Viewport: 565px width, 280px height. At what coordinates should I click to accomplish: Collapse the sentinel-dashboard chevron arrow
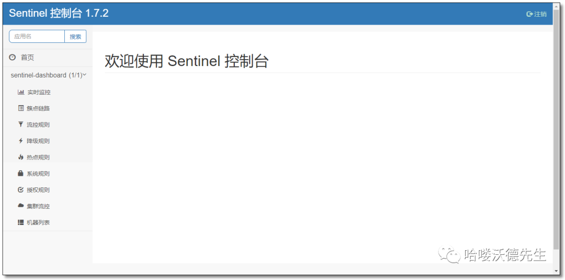(85, 75)
